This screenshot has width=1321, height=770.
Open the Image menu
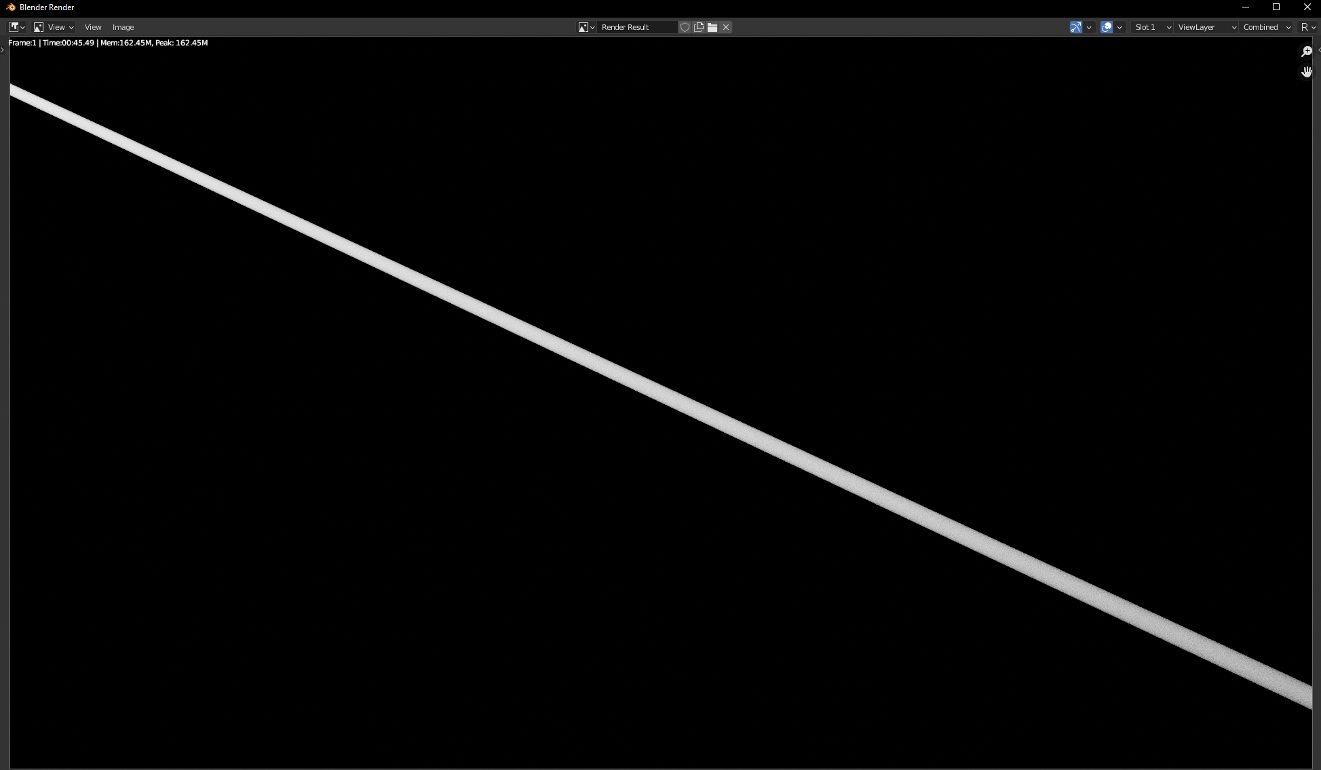123,27
